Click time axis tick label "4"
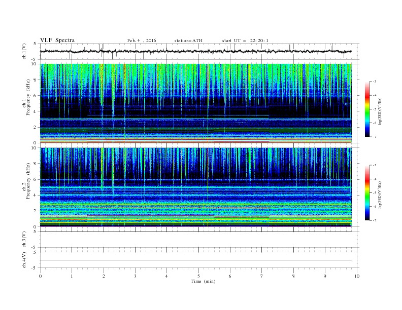Viewport: 402px width, 310px height. pos(166,276)
